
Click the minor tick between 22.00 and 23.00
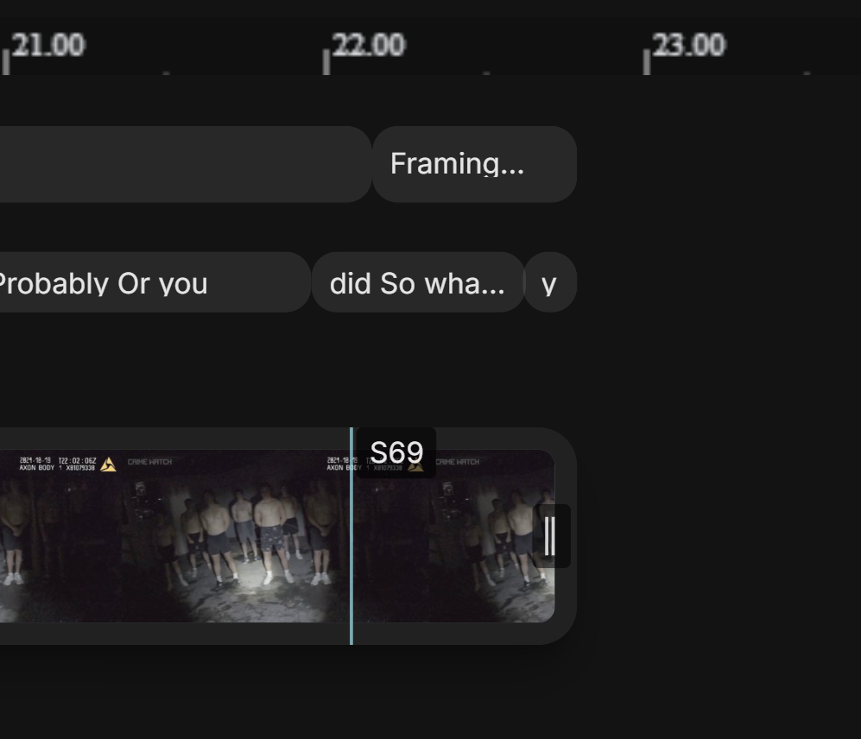486,73
